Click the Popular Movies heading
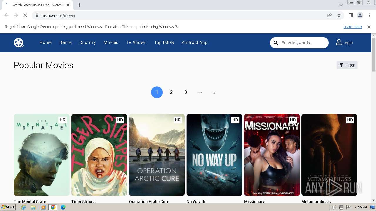376x211 pixels. [43, 65]
